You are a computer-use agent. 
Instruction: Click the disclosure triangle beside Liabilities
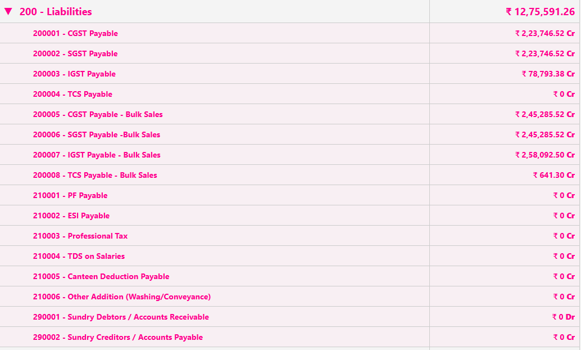tap(8, 11)
